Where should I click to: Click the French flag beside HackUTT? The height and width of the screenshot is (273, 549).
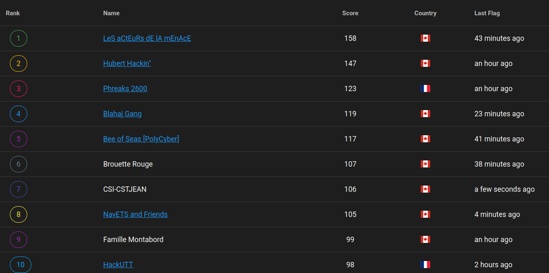click(x=425, y=265)
